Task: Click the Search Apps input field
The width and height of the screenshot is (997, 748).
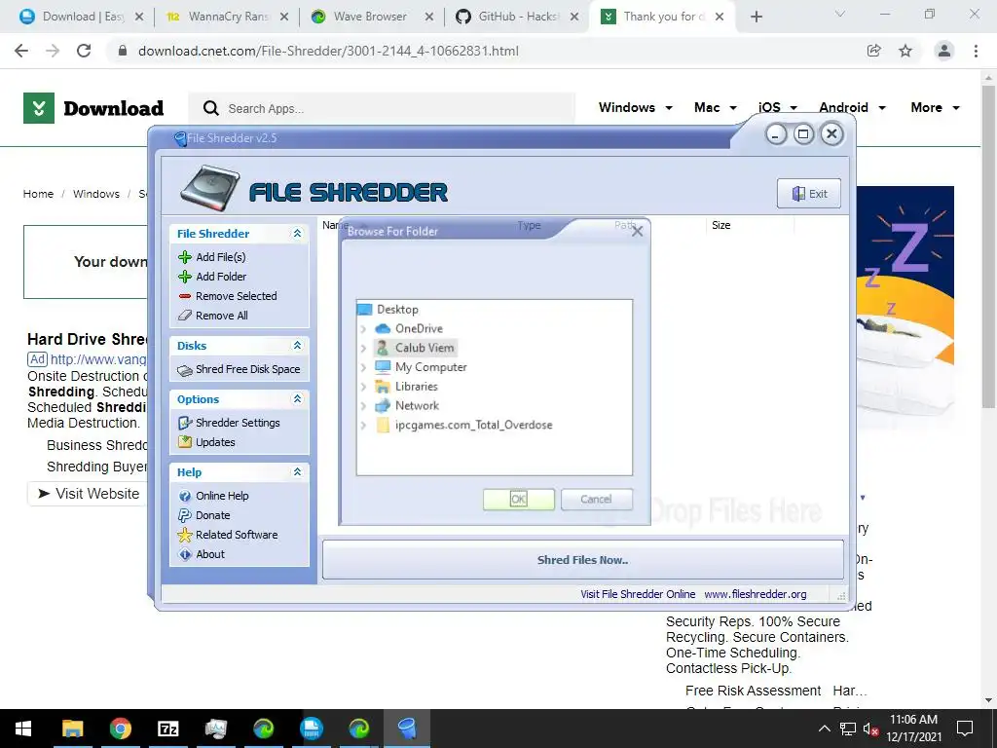Action: click(x=382, y=109)
